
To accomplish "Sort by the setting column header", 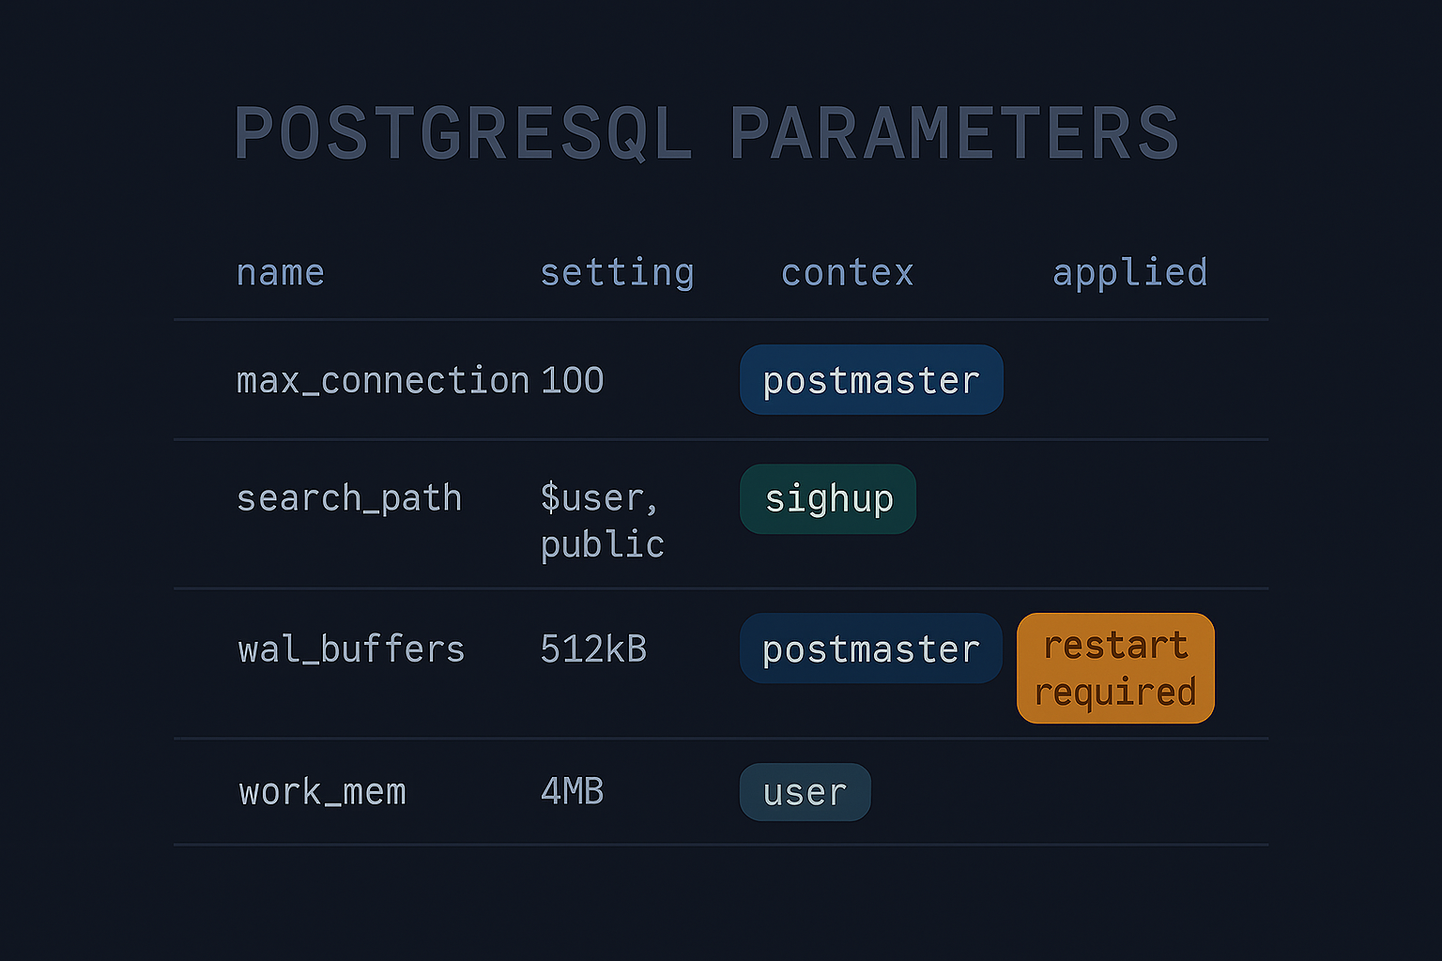I will click(x=617, y=273).
